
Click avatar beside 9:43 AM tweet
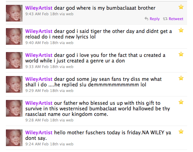(14, 13)
